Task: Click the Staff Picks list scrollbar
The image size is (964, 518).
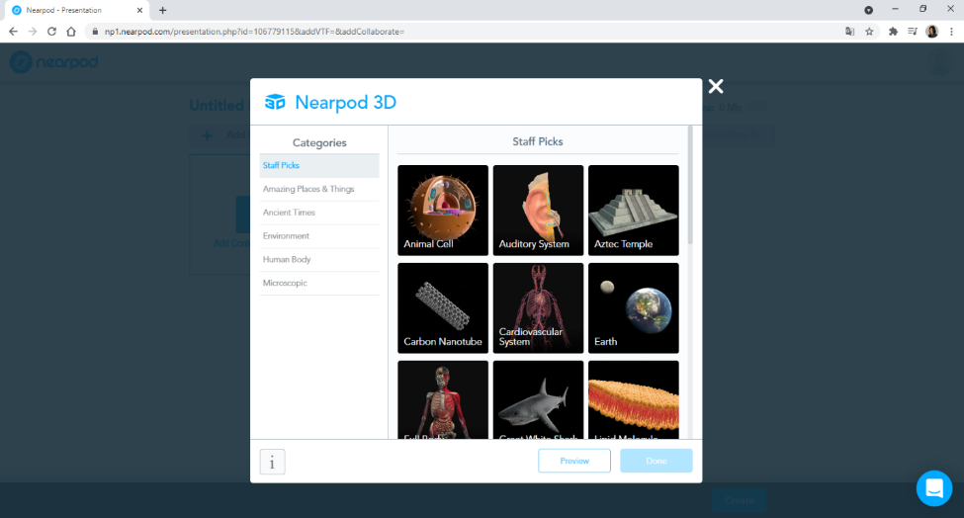Action: pos(690,185)
